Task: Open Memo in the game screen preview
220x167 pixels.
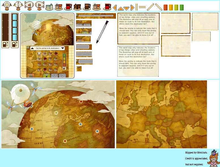Action: click(x=46, y=76)
